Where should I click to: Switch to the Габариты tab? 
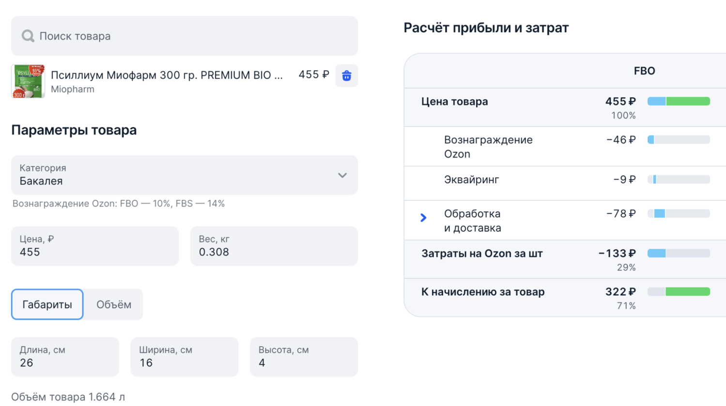tap(47, 304)
